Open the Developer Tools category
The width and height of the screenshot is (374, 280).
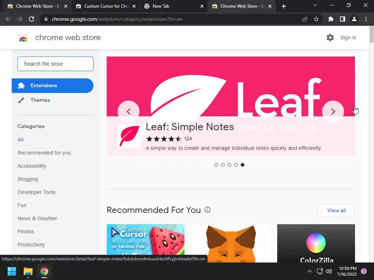pyautogui.click(x=37, y=192)
